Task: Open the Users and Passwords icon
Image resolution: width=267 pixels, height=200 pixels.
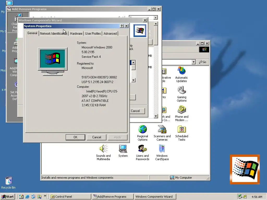Action: click(x=143, y=153)
